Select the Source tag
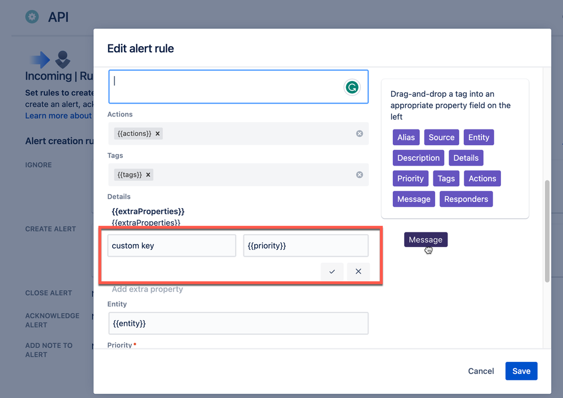Image resolution: width=563 pixels, height=398 pixels. 441,137
